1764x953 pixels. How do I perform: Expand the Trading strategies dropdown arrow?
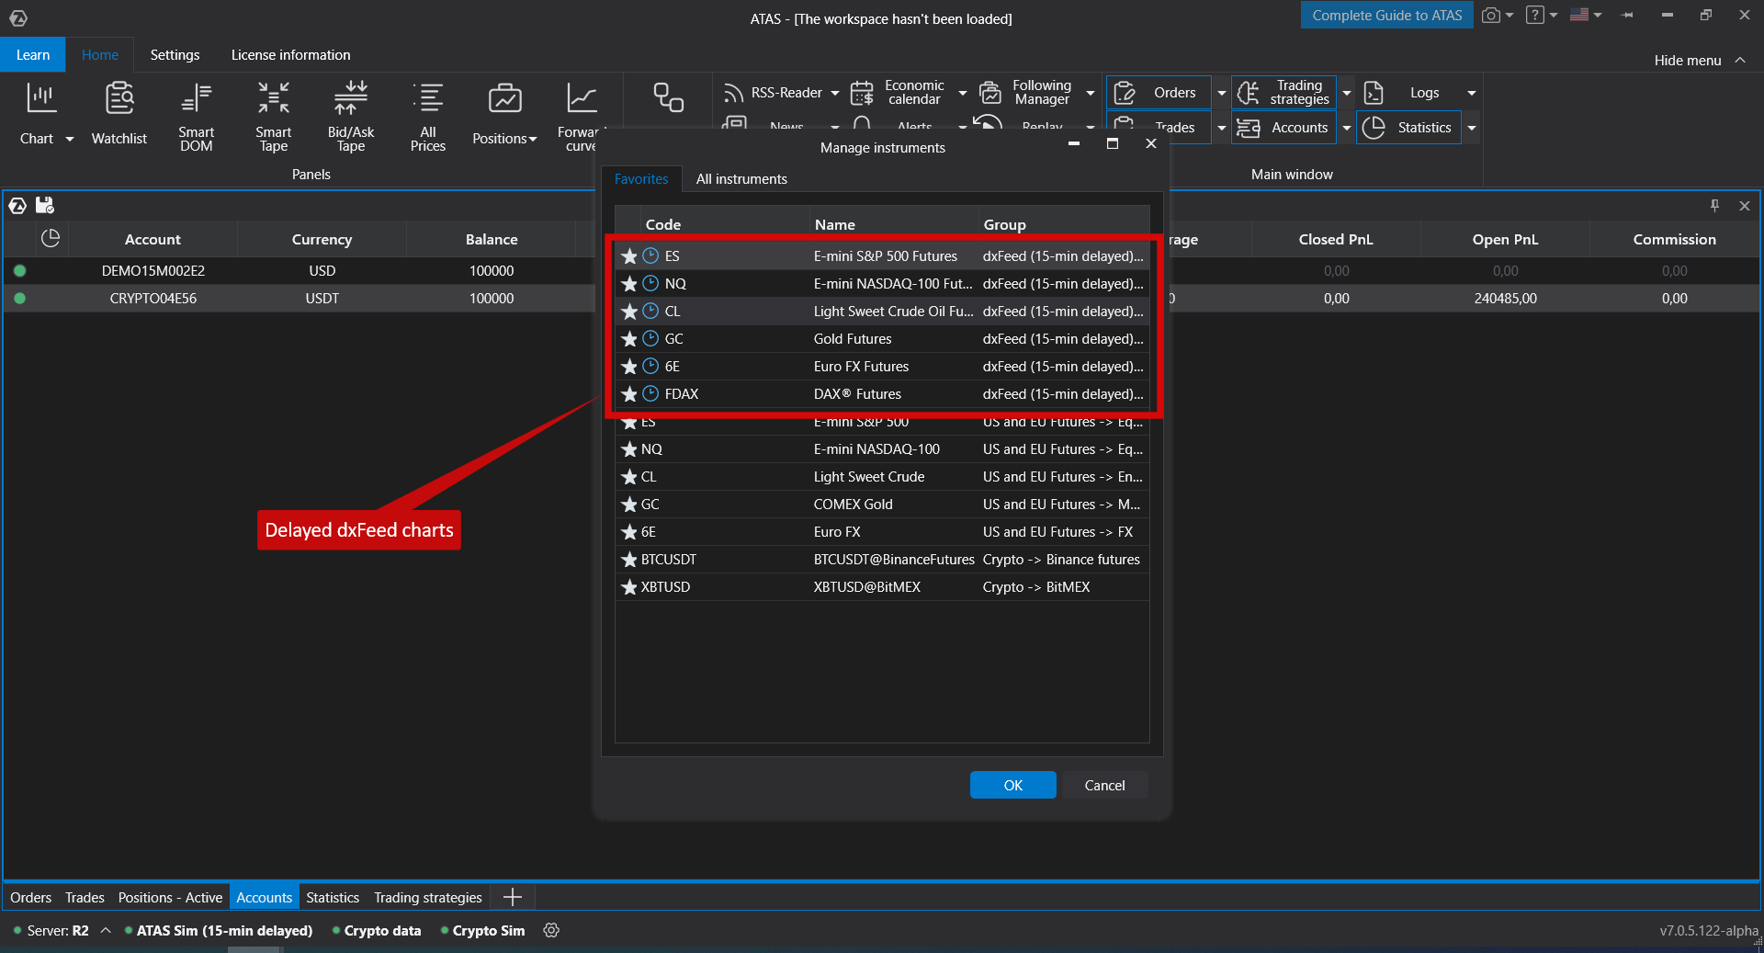[1346, 93]
